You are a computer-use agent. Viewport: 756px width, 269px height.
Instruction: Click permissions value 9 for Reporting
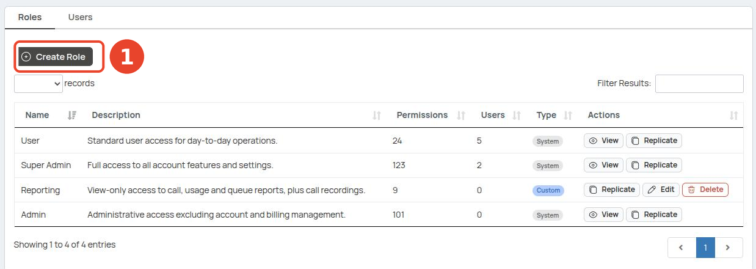pos(395,190)
